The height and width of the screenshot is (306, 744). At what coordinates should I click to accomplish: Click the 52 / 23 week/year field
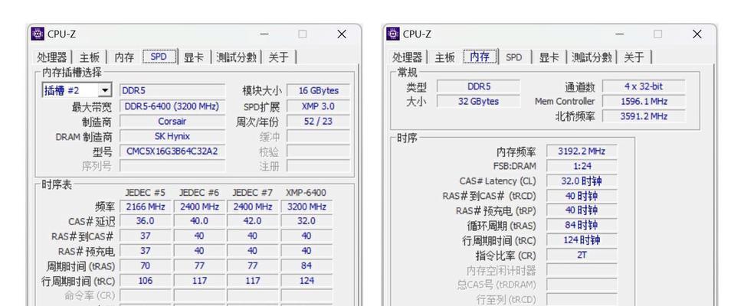[x=319, y=122]
